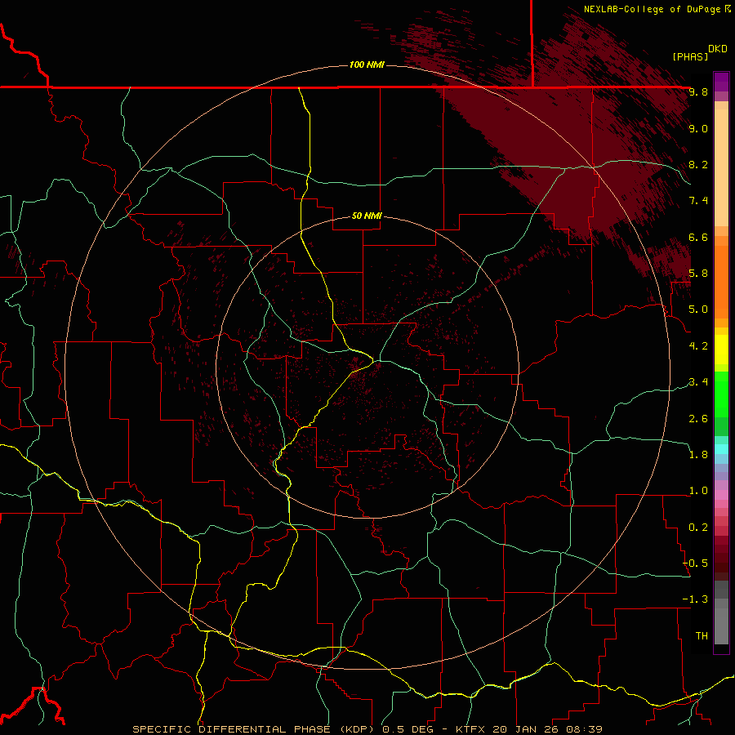The image size is (735, 735).
Task: Click the yellow segment of the color bar
Action: coord(721,350)
